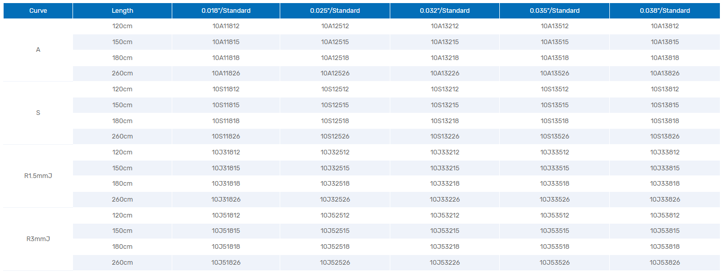Click part number 10S12515
Screen dimensions: 724x276
pos(335,105)
